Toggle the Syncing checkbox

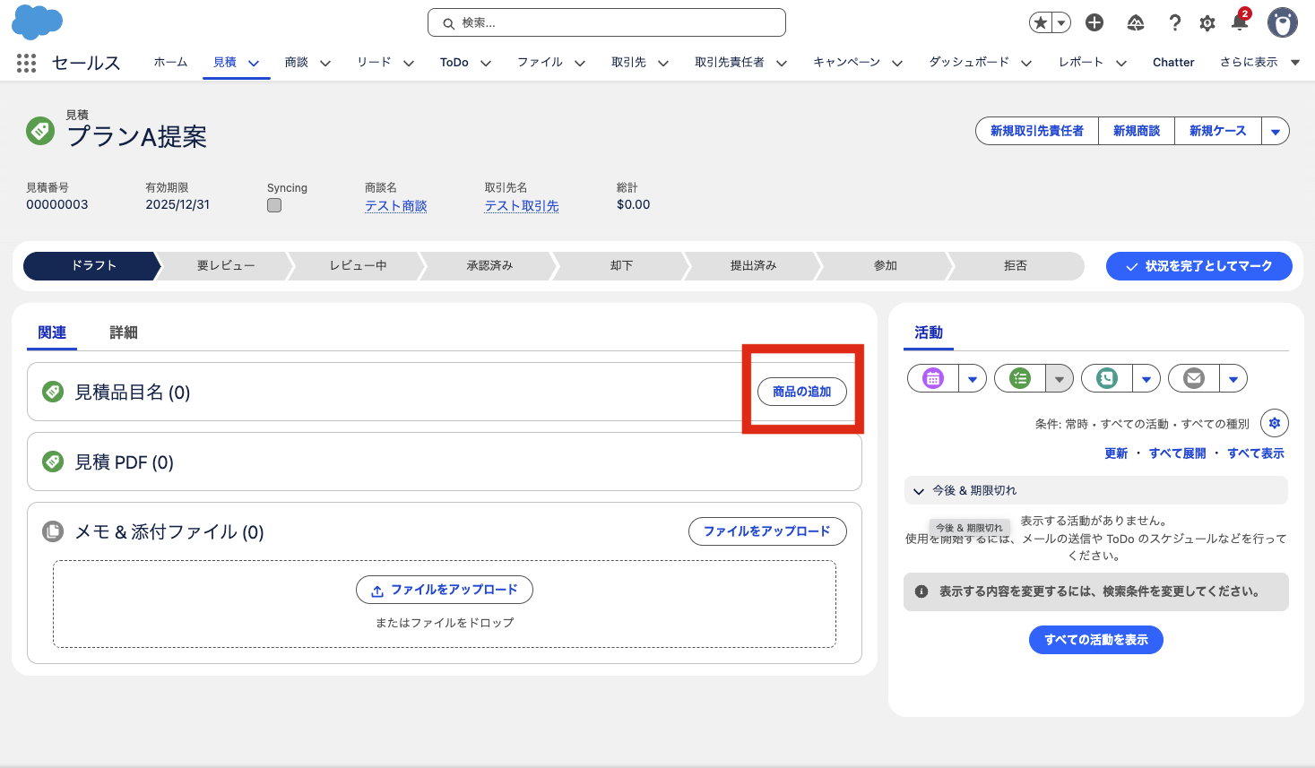274,204
